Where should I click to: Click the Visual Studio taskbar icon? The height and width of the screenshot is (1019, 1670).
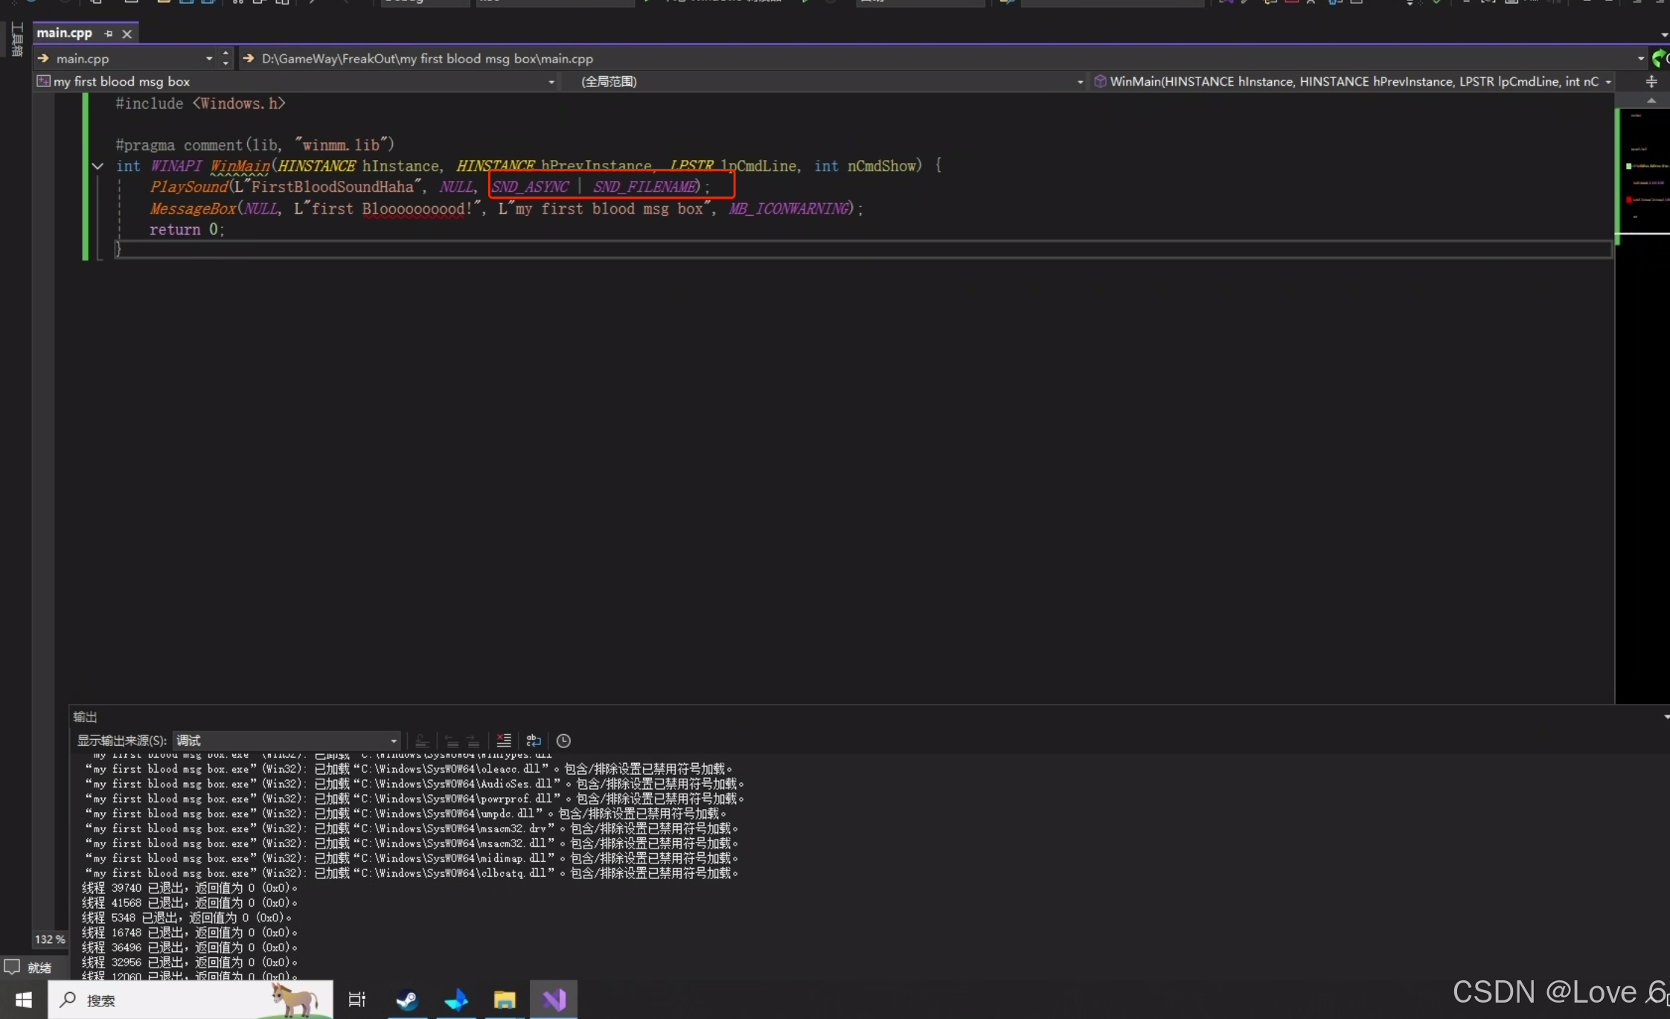[x=554, y=1000]
